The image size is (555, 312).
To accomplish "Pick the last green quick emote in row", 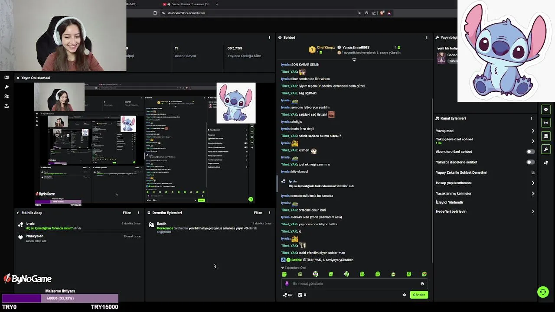I will point(424,274).
